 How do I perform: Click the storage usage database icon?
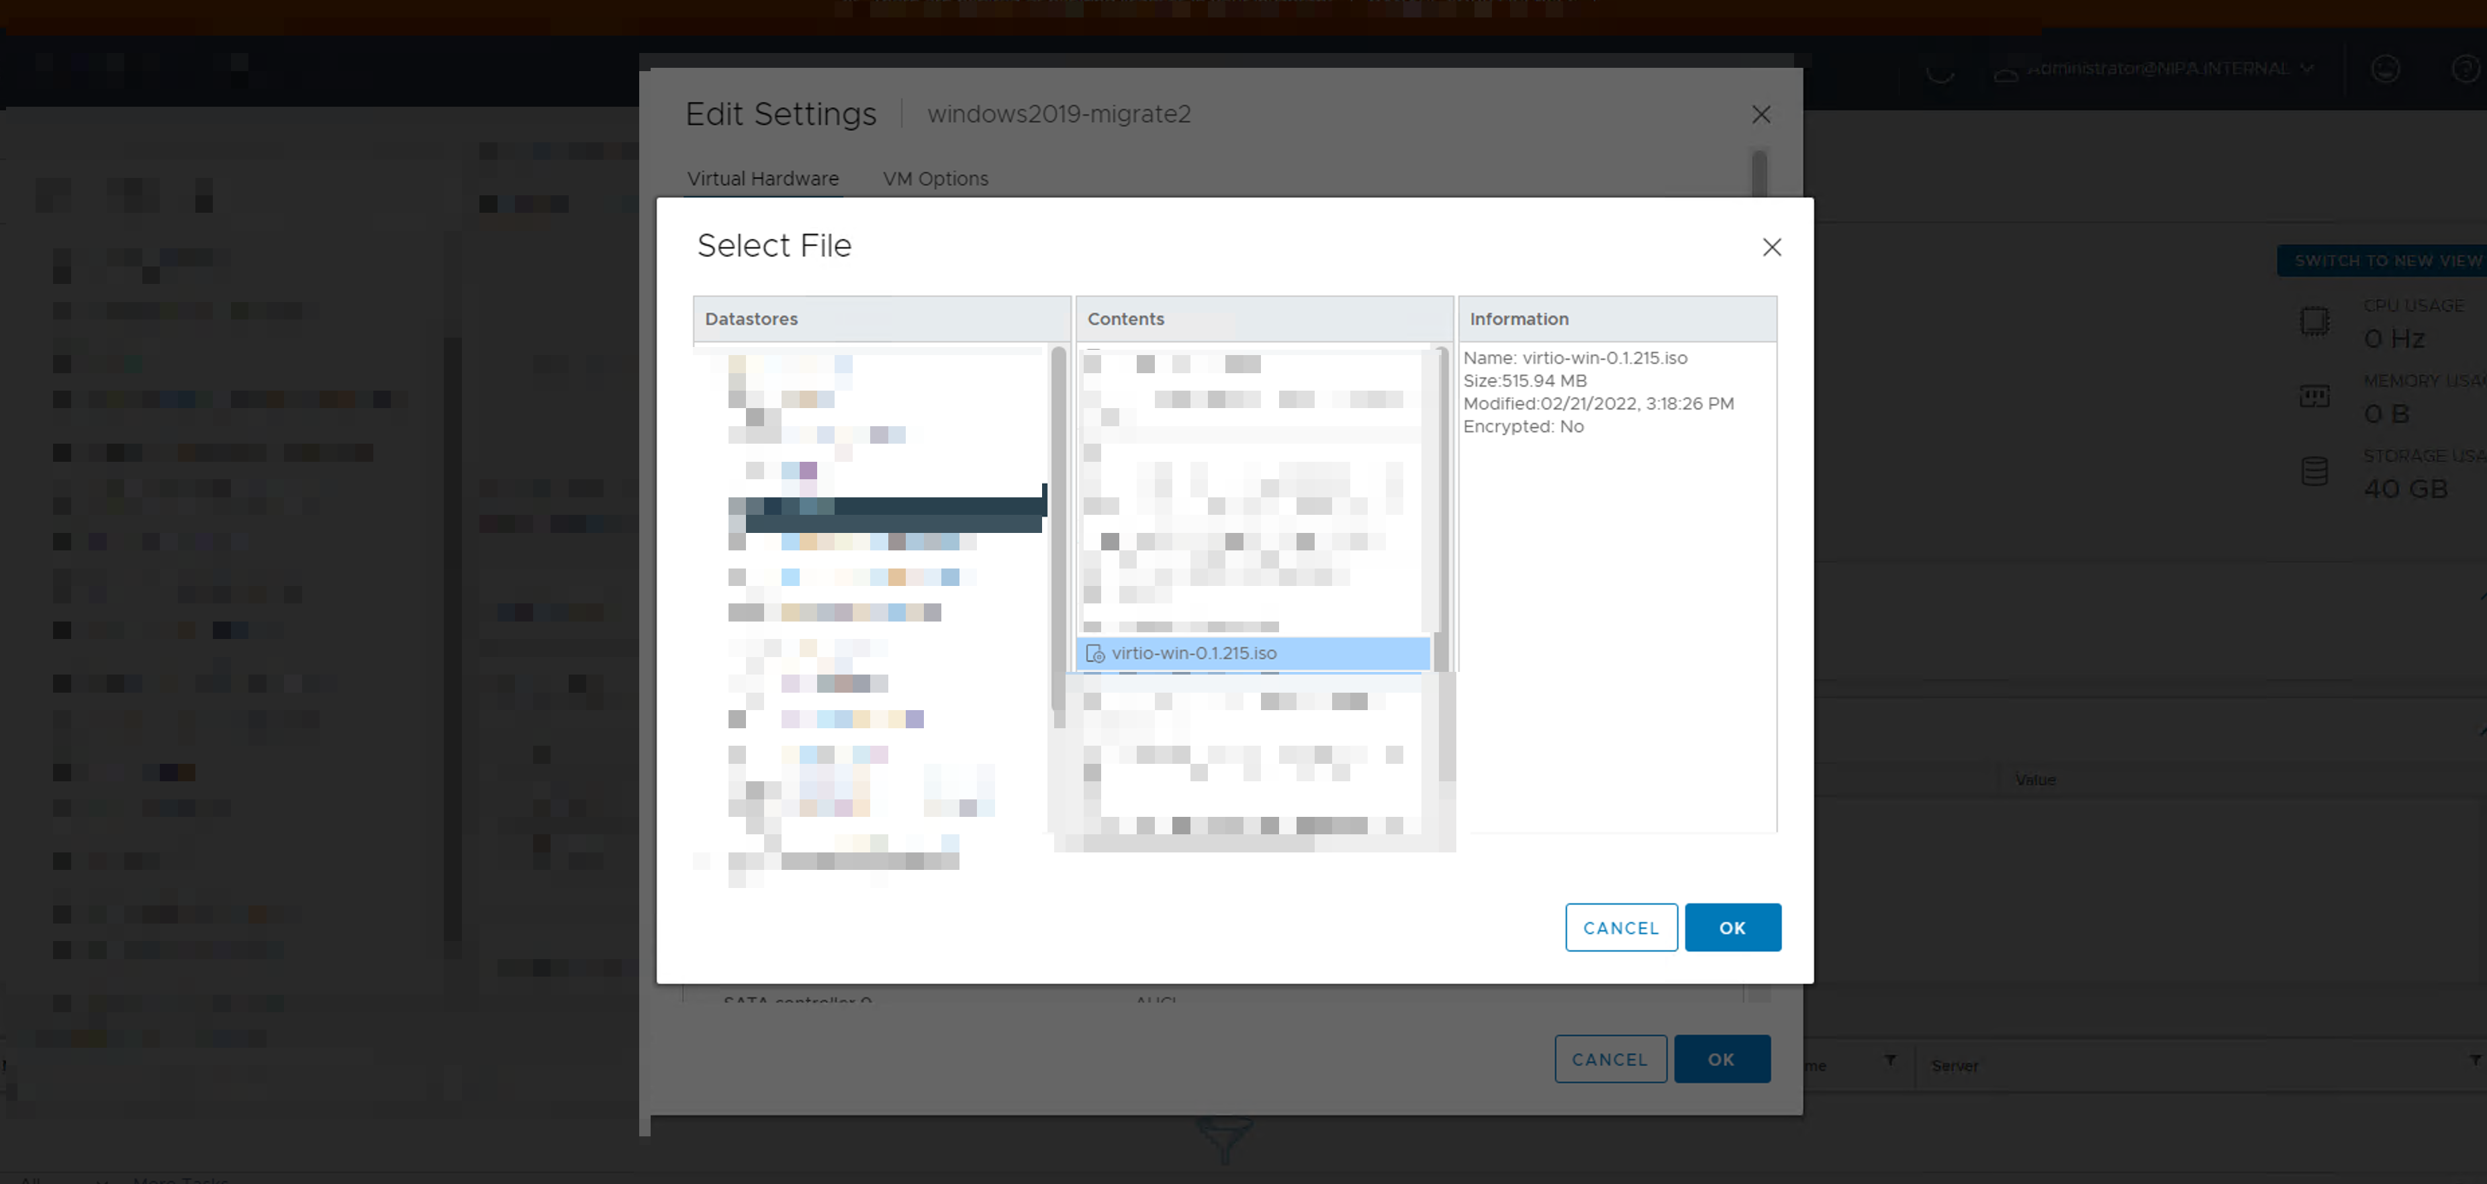click(2314, 472)
